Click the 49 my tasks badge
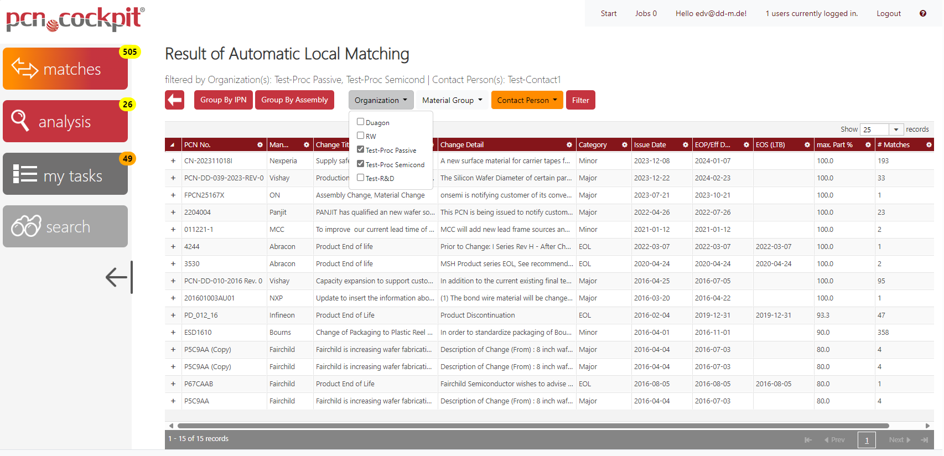Viewport: 944px width, 456px height. 128,159
